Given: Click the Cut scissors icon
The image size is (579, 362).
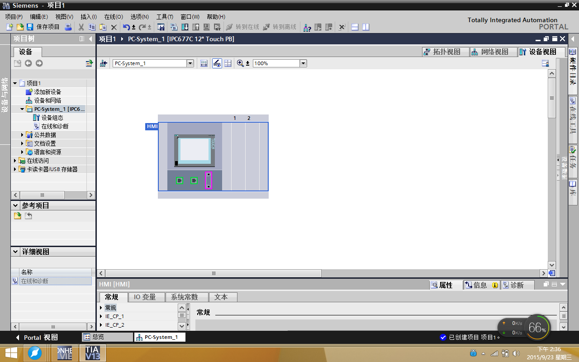Looking at the screenshot, I should (81, 27).
